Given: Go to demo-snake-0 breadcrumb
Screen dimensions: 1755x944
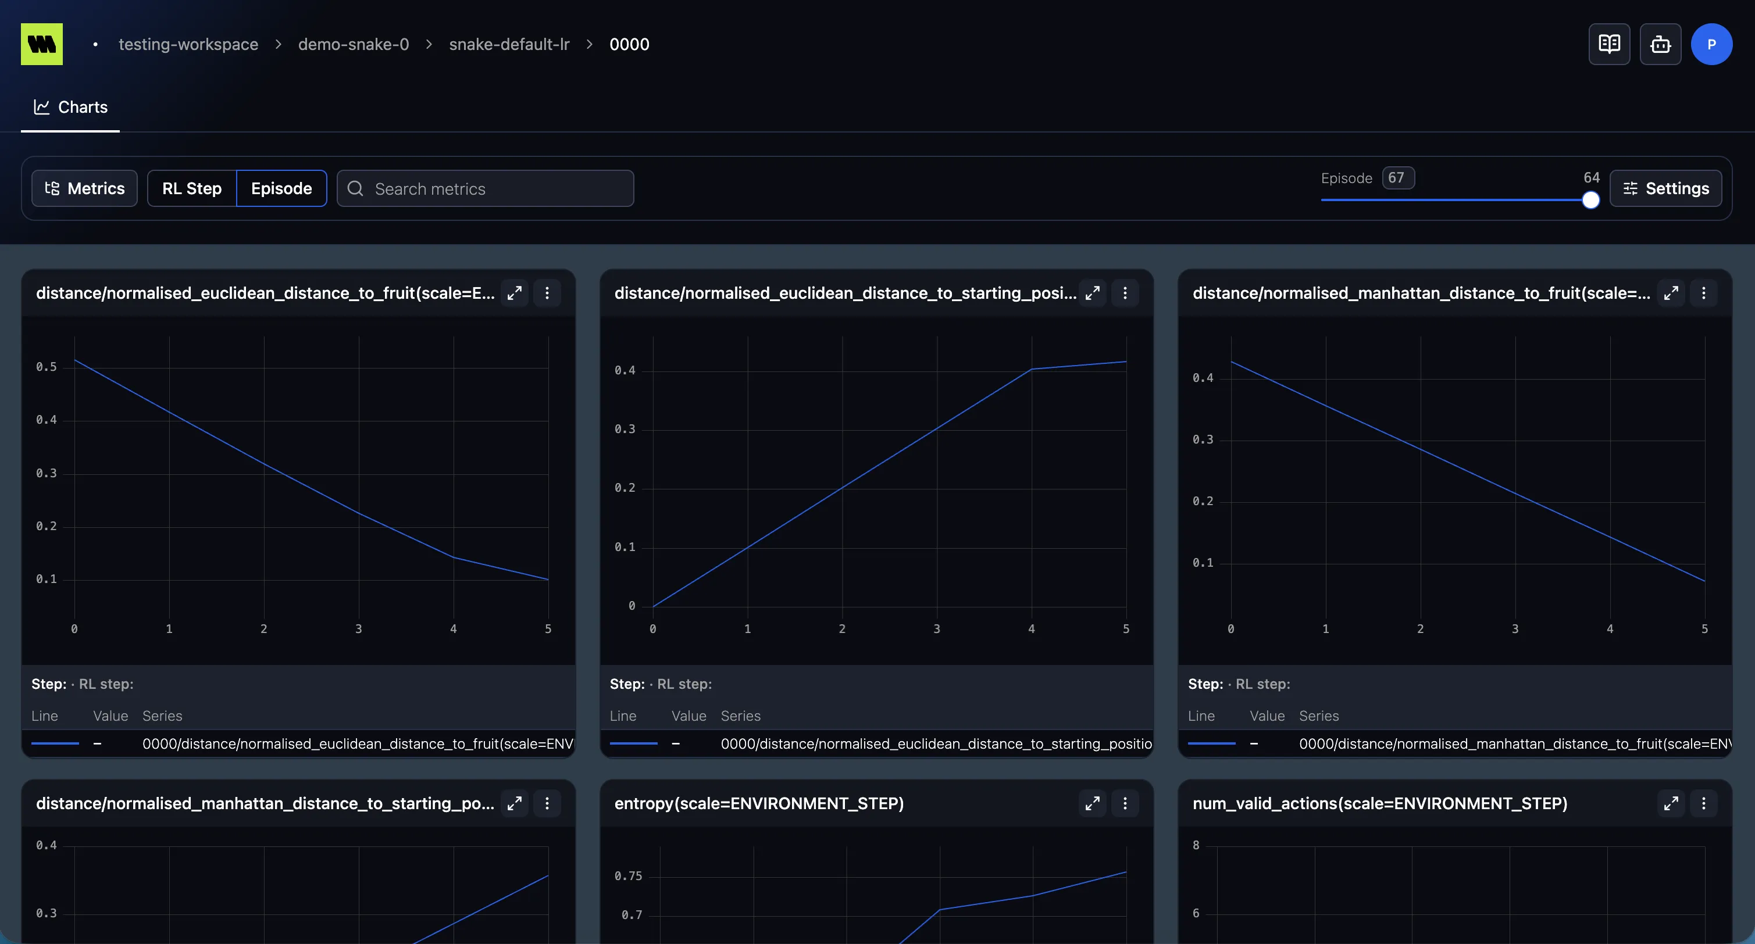Looking at the screenshot, I should click(x=354, y=44).
